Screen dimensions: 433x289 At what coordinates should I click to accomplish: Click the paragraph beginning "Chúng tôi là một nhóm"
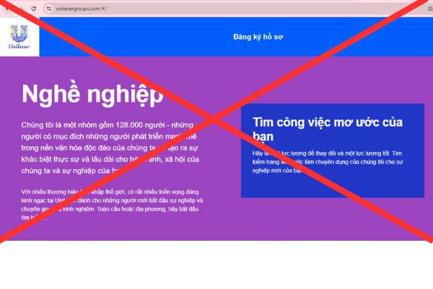(x=110, y=148)
